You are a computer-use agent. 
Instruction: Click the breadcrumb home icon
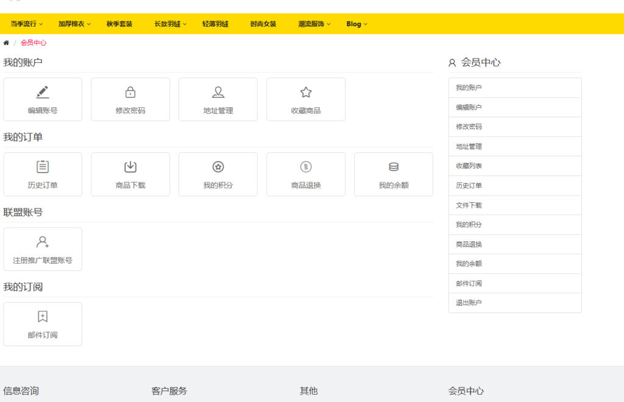click(x=5, y=43)
